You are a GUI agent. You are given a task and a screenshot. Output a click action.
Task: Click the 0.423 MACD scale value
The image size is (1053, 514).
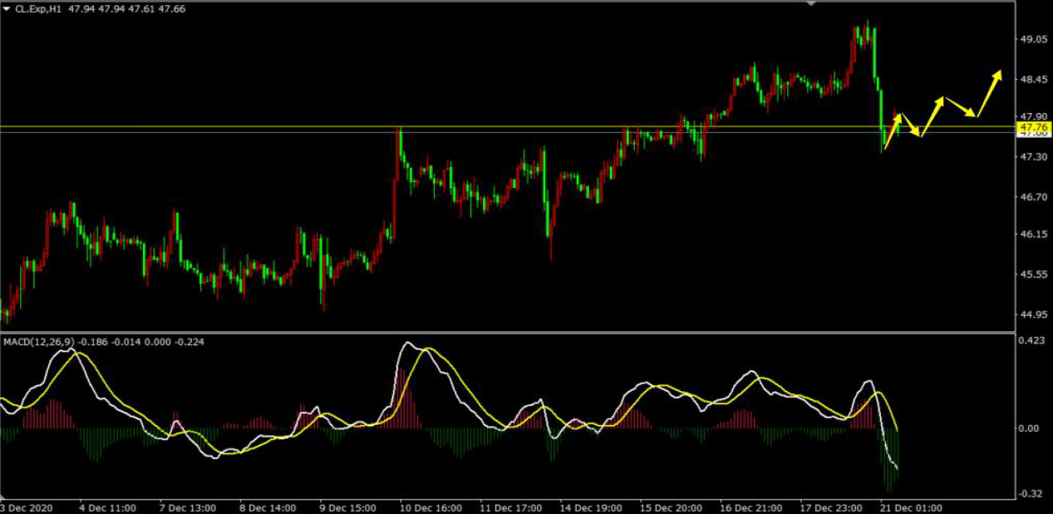point(1031,339)
